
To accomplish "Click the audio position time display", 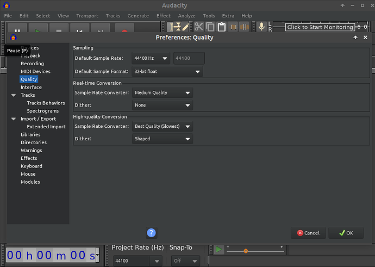I will click(52, 255).
